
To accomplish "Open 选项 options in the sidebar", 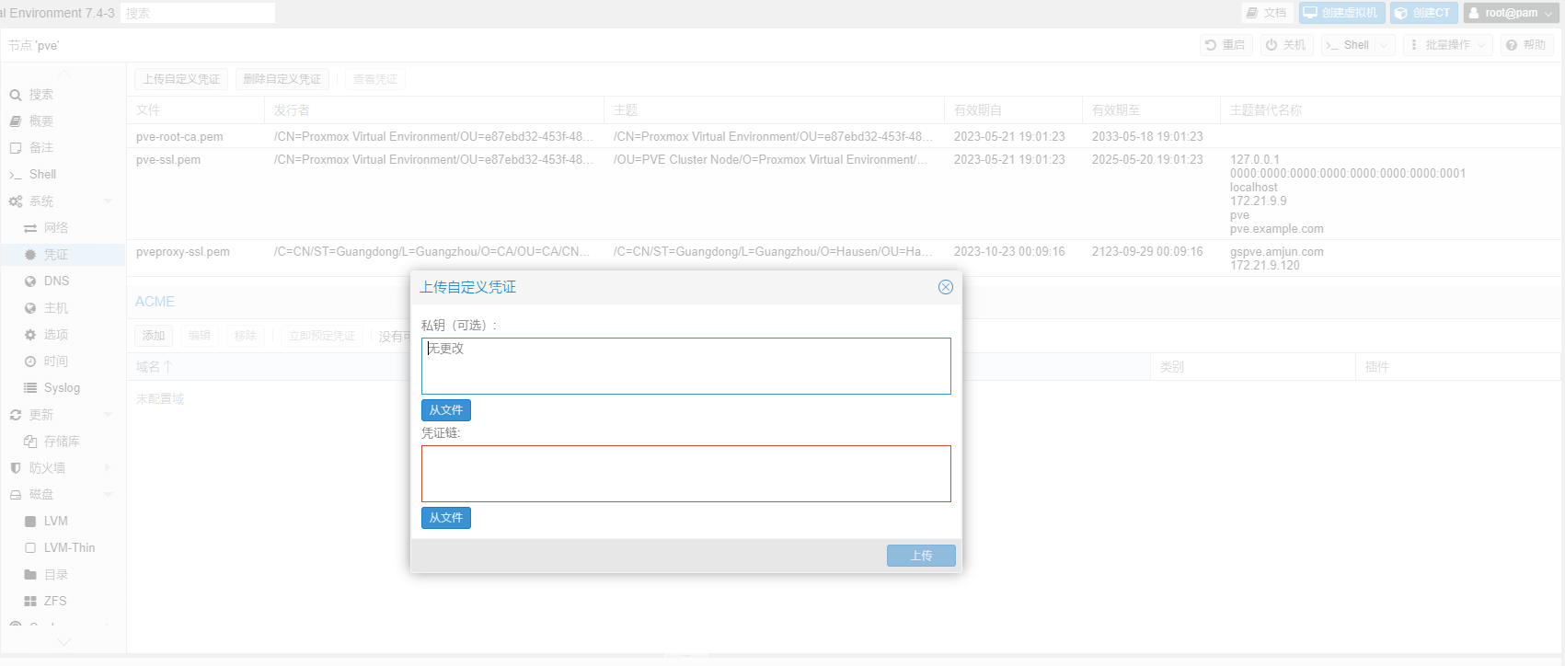I will click(x=56, y=335).
